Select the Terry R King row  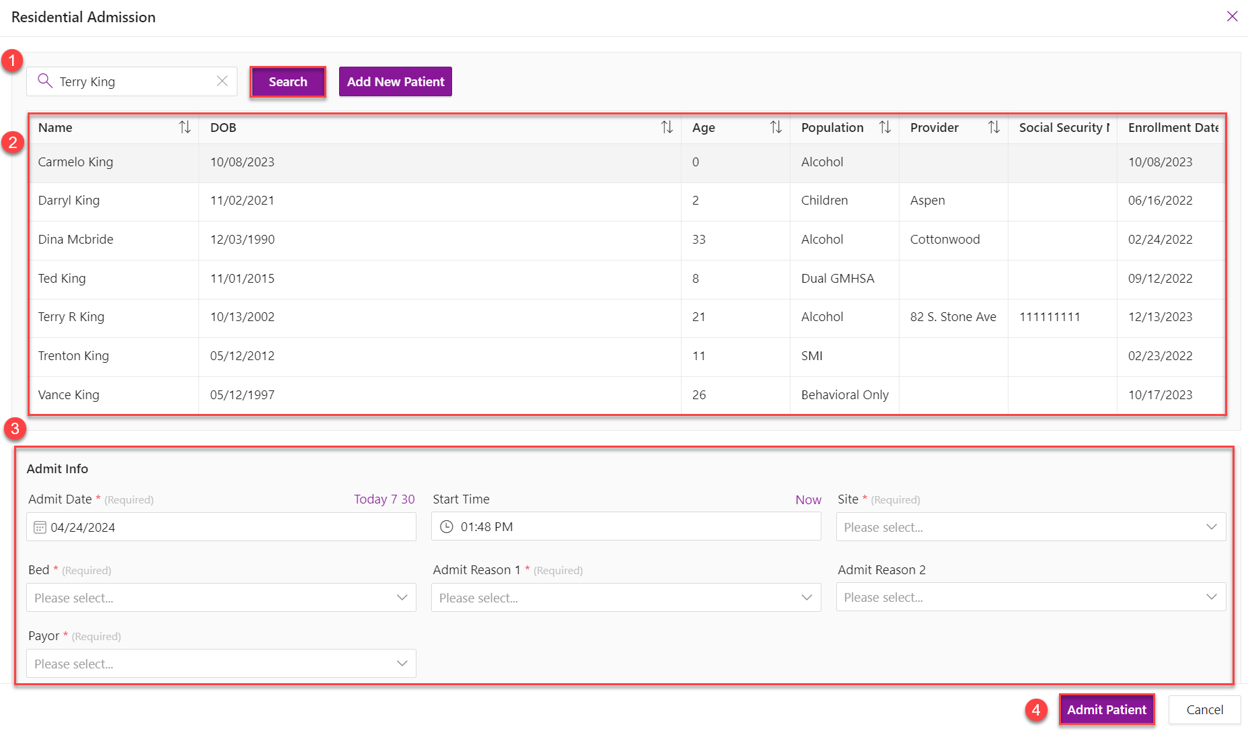(x=626, y=317)
